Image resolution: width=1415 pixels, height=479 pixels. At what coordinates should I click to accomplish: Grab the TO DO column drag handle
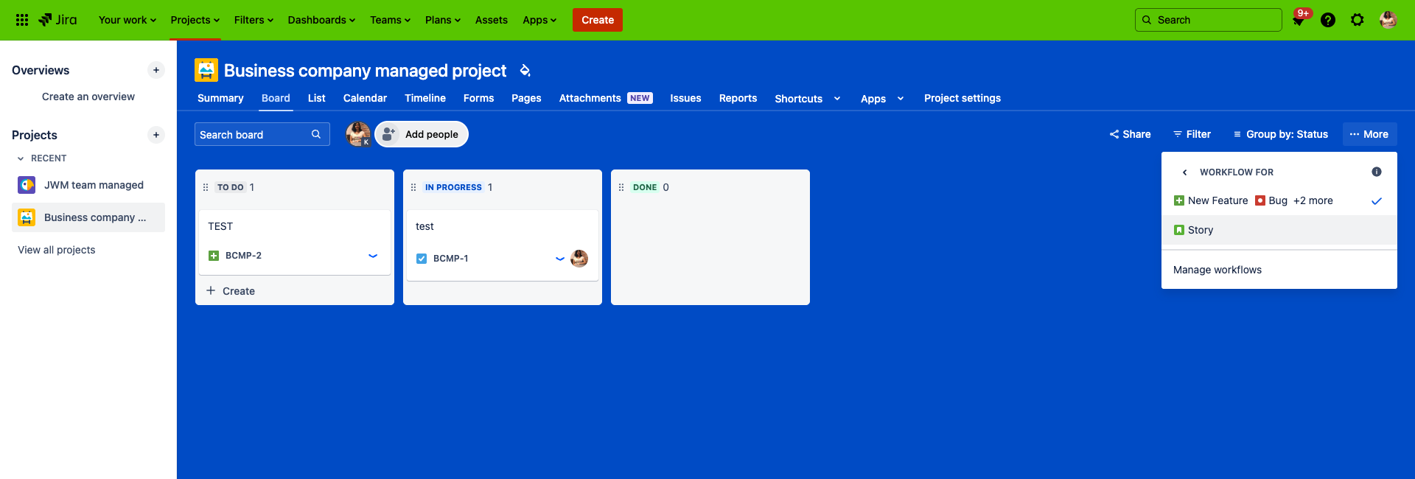pyautogui.click(x=206, y=187)
